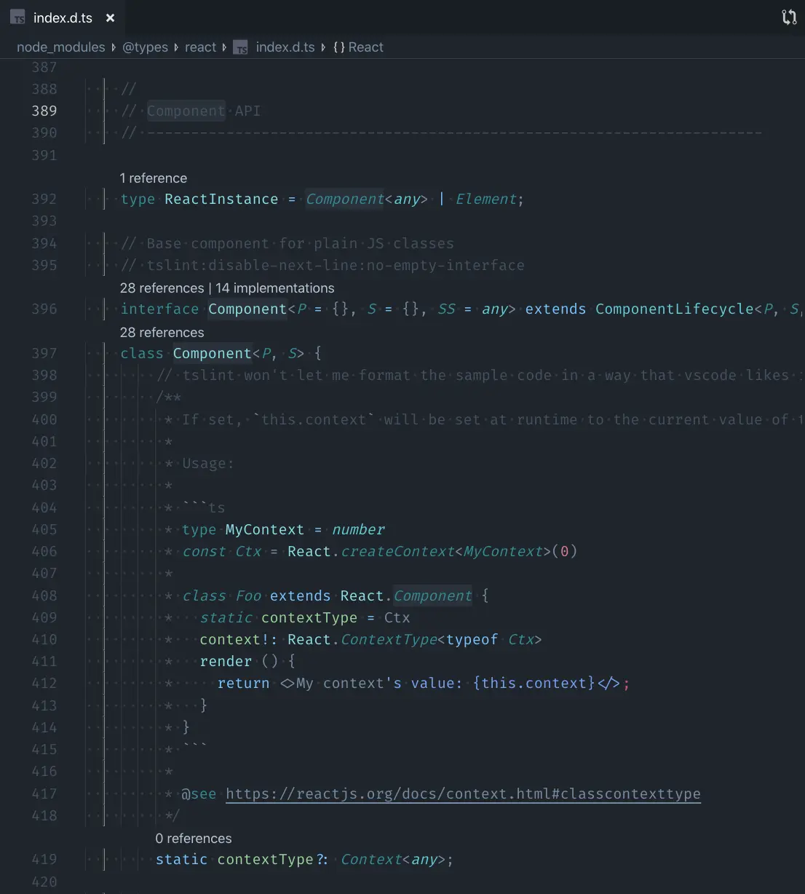Click the TS icon in the breadcrumb
Image resolution: width=805 pixels, height=894 pixels.
[241, 48]
